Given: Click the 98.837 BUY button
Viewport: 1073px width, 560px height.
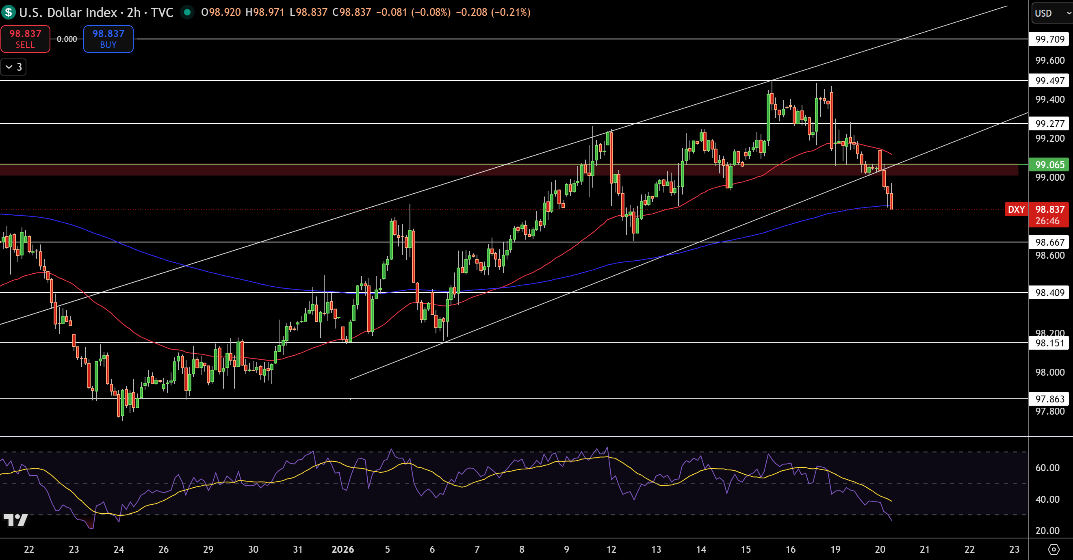Looking at the screenshot, I should coord(108,39).
